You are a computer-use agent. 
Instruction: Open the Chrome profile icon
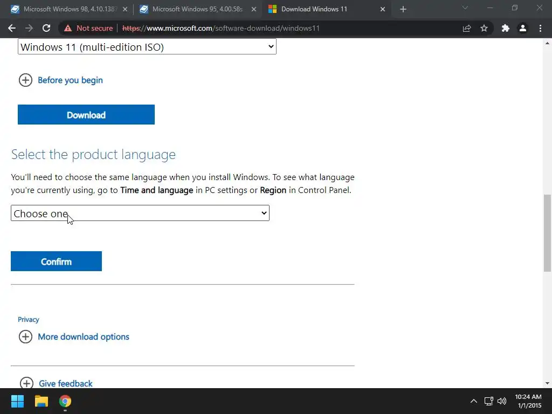pyautogui.click(x=523, y=28)
